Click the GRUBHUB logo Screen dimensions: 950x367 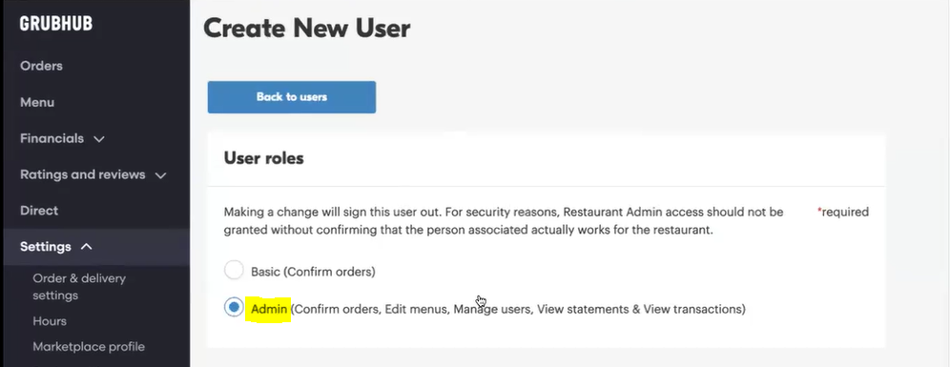(x=55, y=24)
